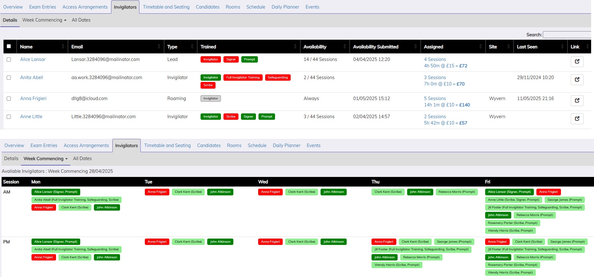This screenshot has width=594, height=277.
Task: Tick the select-all checkbox in table header
Action: tap(9, 46)
